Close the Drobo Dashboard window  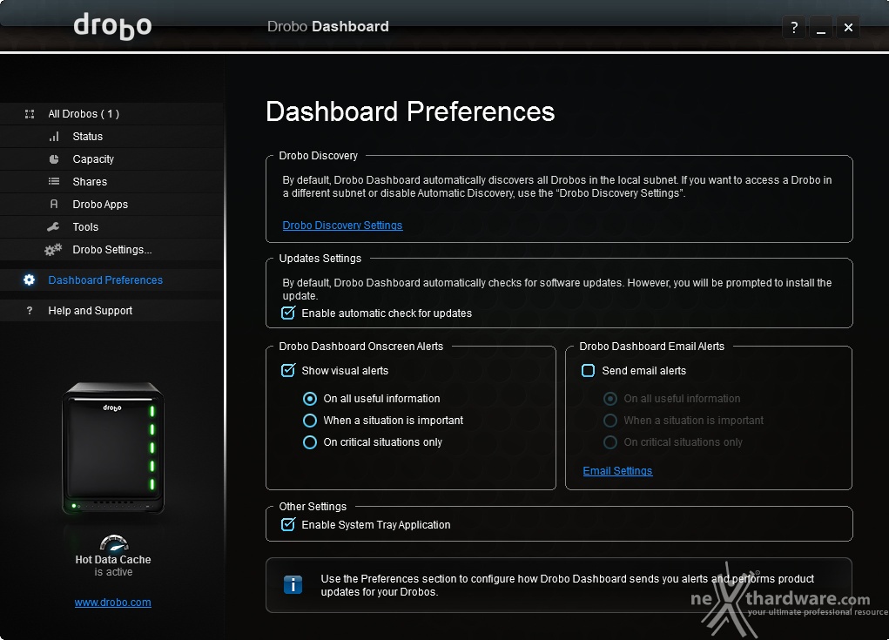[848, 27]
